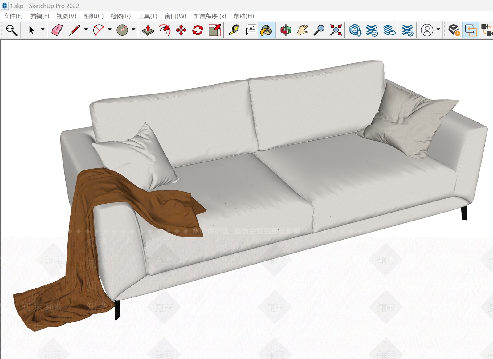The image size is (493, 359).
Task: Click the Paint Bucket tool
Action: tap(267, 30)
